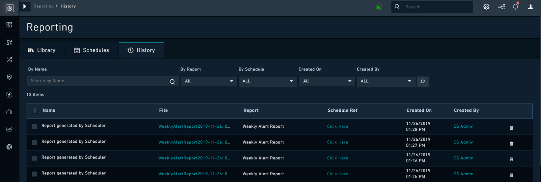The width and height of the screenshot is (541, 182).
Task: Open the By Schedule dropdown
Action: tap(268, 81)
